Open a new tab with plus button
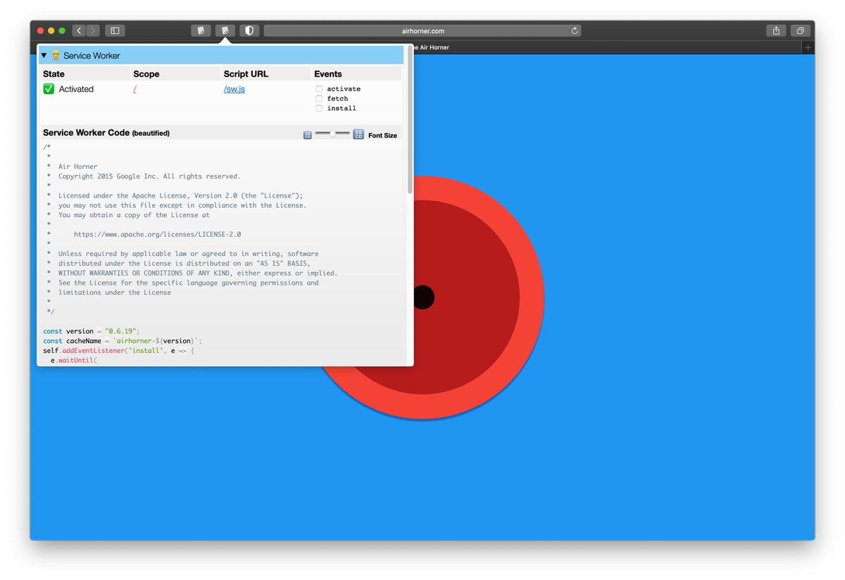 pyautogui.click(x=808, y=47)
